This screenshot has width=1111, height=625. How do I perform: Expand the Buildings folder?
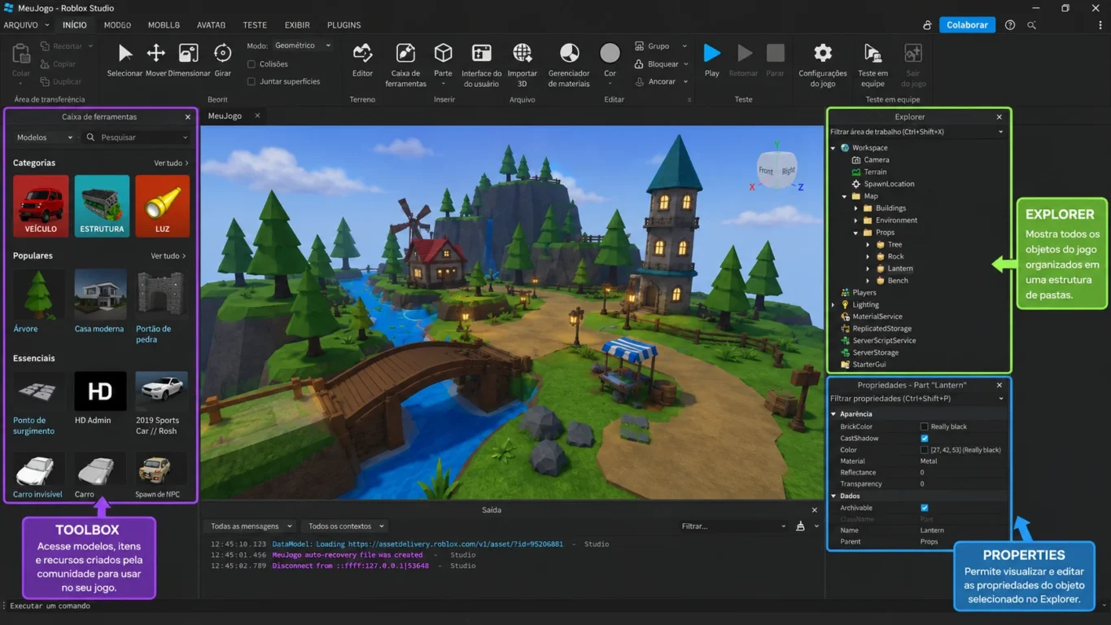click(856, 208)
